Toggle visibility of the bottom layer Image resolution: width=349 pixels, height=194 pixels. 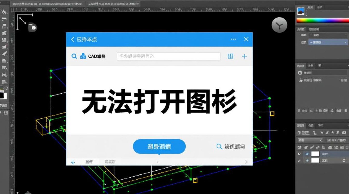[x=299, y=160]
